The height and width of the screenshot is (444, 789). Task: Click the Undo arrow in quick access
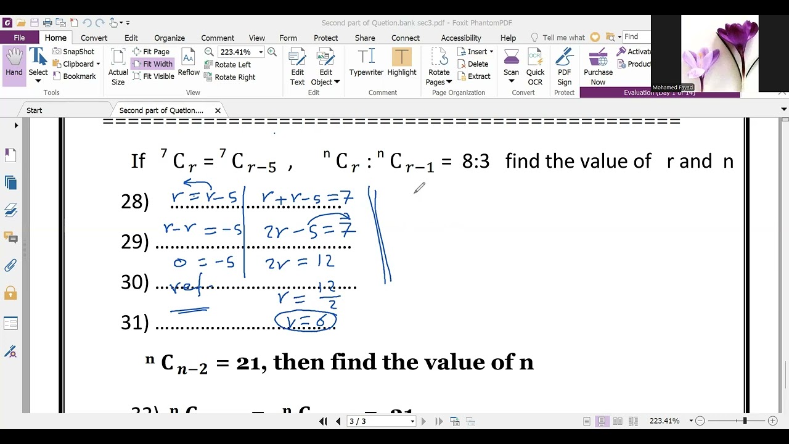(x=87, y=23)
